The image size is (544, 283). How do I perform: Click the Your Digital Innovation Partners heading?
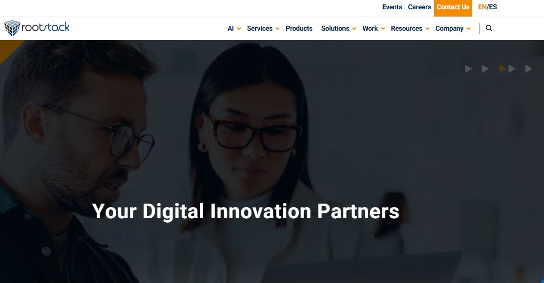click(246, 211)
